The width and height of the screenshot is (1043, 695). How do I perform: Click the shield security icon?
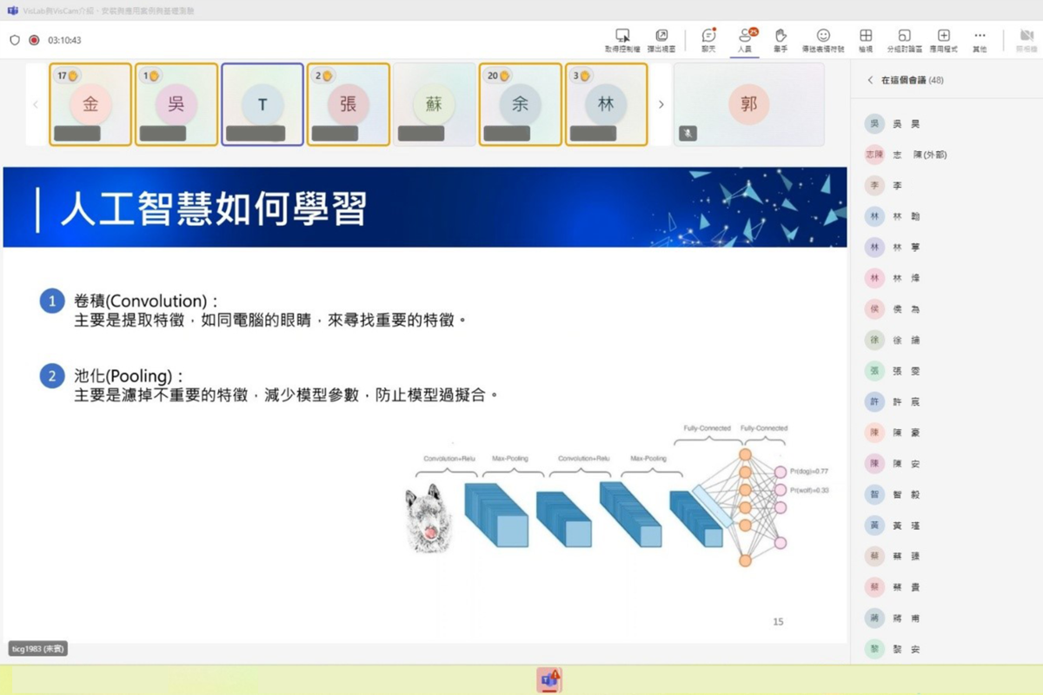pyautogui.click(x=15, y=40)
